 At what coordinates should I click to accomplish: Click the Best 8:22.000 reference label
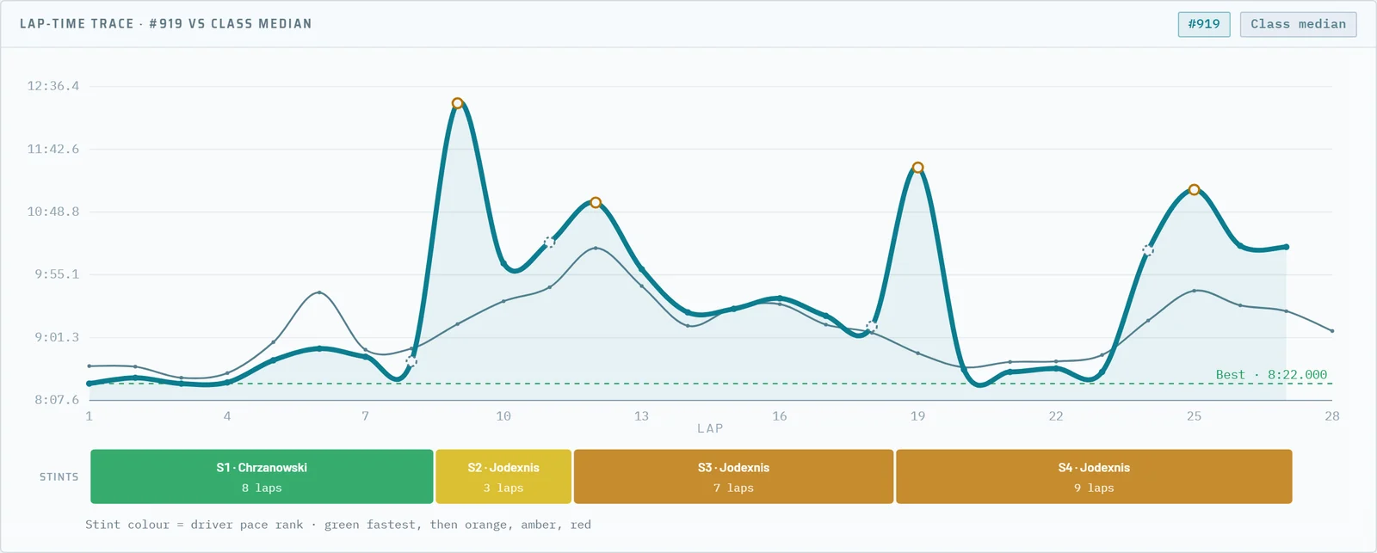1271,375
